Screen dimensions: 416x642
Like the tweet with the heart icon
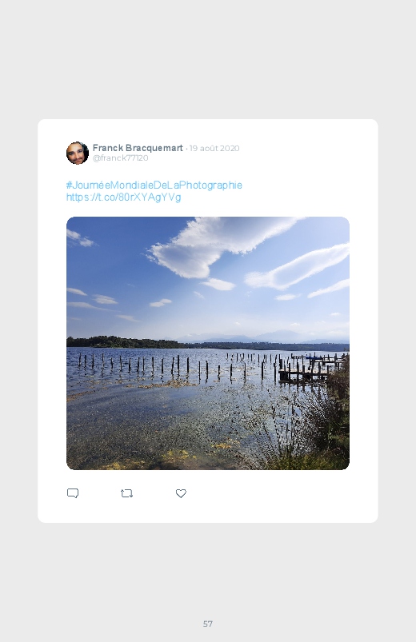181,493
